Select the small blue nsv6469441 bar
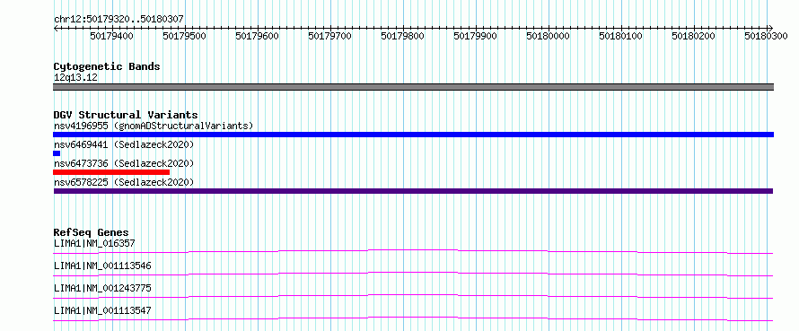 point(57,153)
